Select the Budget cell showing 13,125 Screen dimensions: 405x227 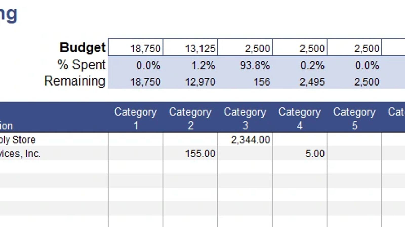tap(190, 47)
